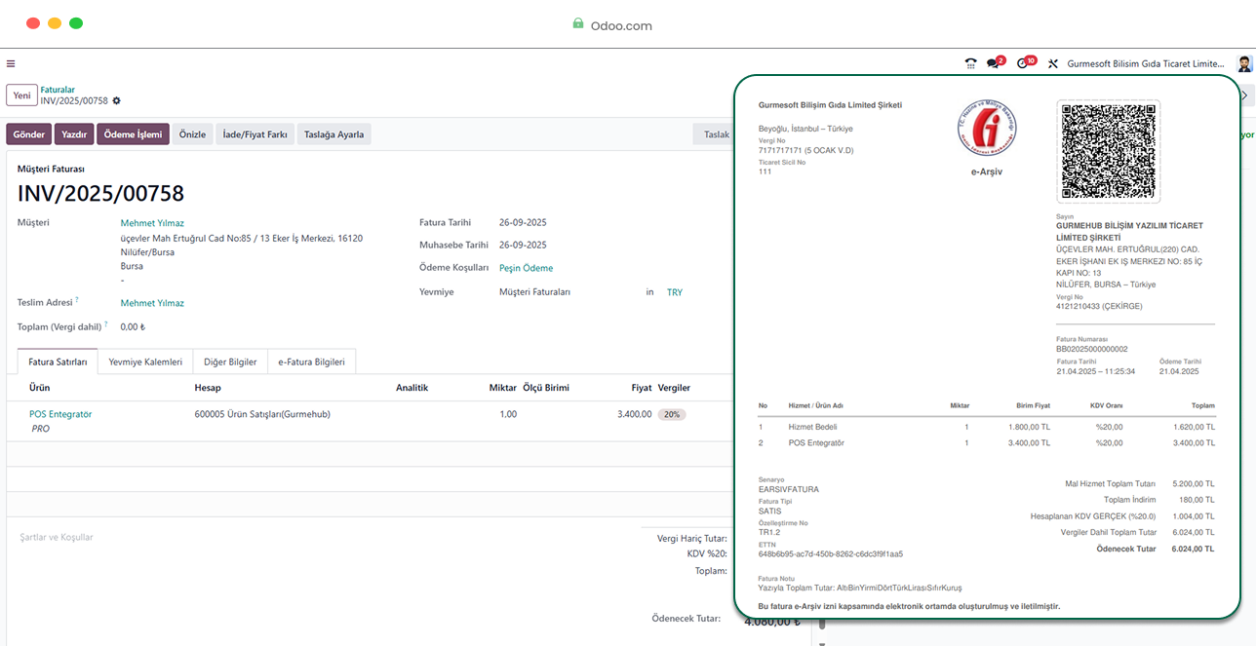1256x646 pixels.
Task: Open the Peşin Ödeme payment terms field
Action: 526,268
